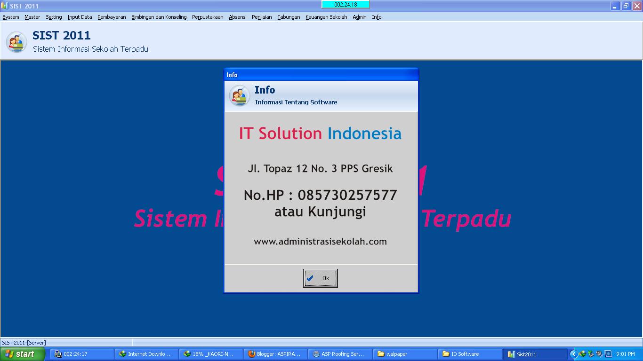The height and width of the screenshot is (361, 643).
Task: Close the SIST 2011 window
Action: coord(636,6)
